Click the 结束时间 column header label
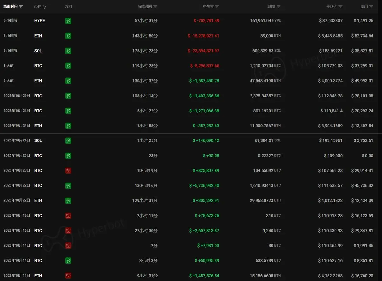The height and width of the screenshot is (281, 382). coord(10,6)
